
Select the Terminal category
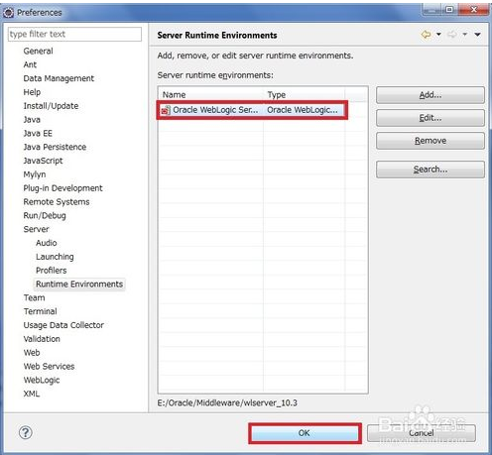[40, 311]
